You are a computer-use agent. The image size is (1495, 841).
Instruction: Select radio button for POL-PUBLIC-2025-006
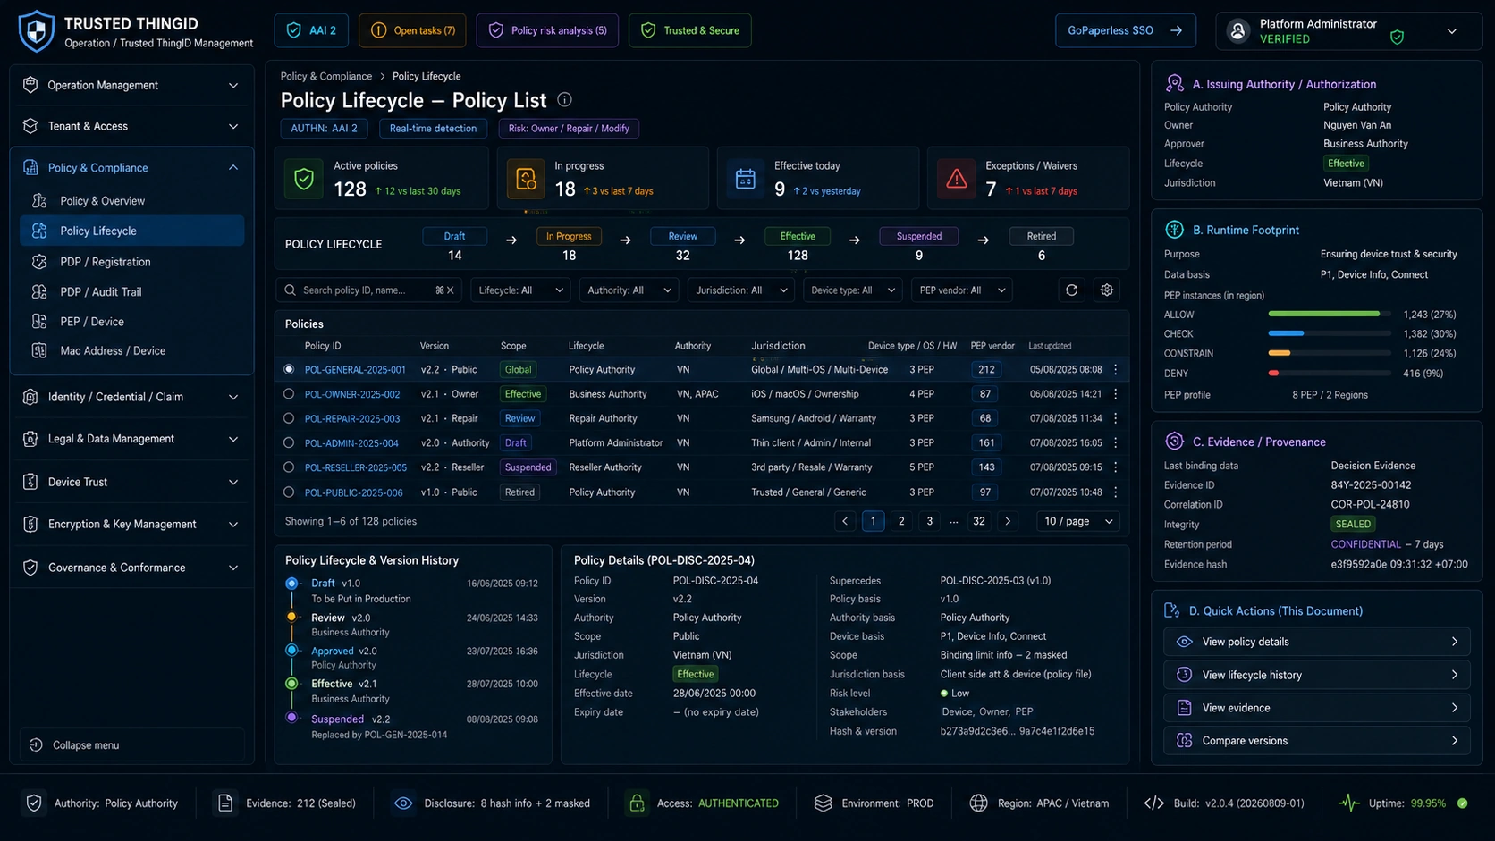click(x=289, y=492)
